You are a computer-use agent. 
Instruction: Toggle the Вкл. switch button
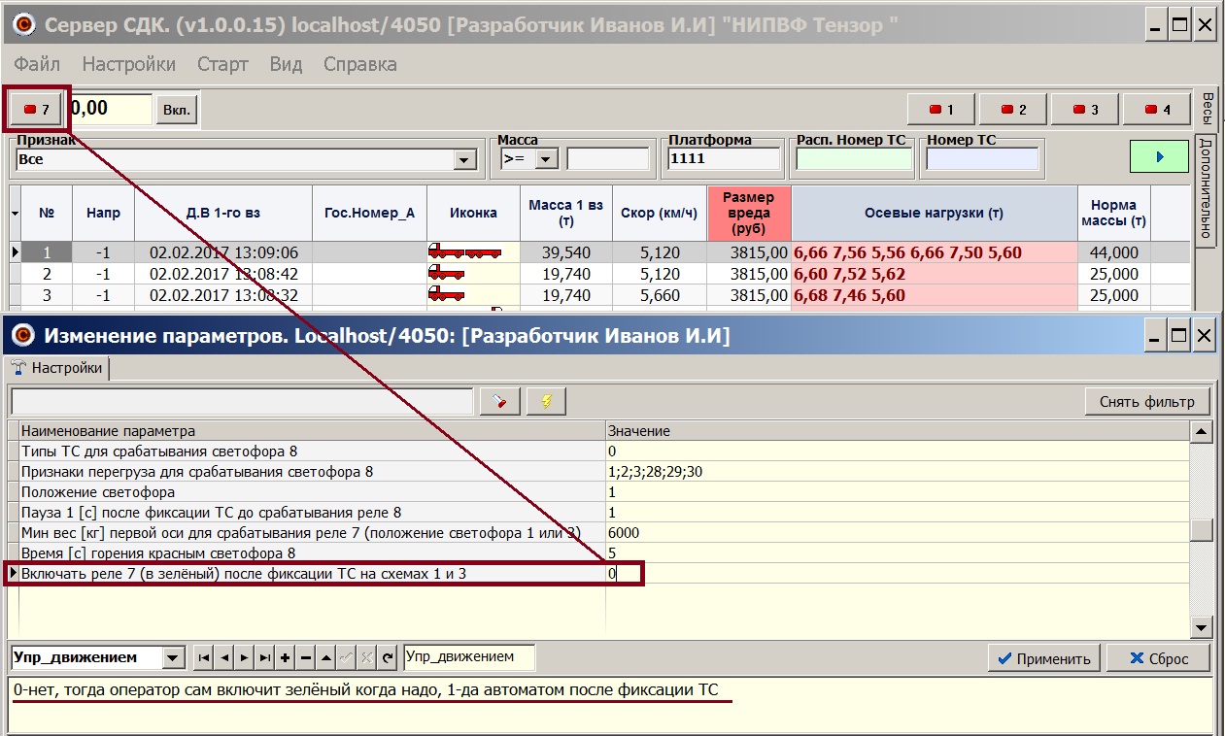click(177, 109)
